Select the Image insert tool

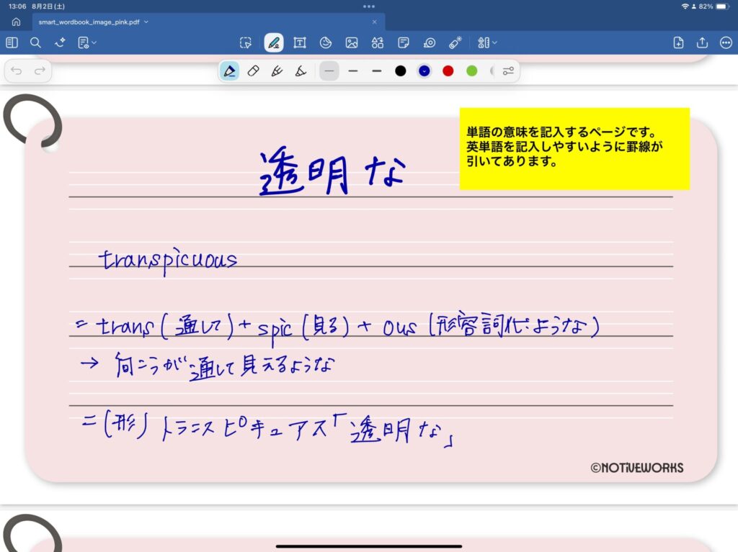pos(352,42)
